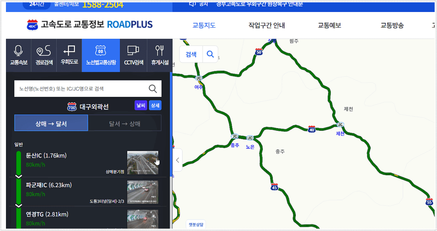
Task: Click the route 55 shield on map
Action: point(429,202)
